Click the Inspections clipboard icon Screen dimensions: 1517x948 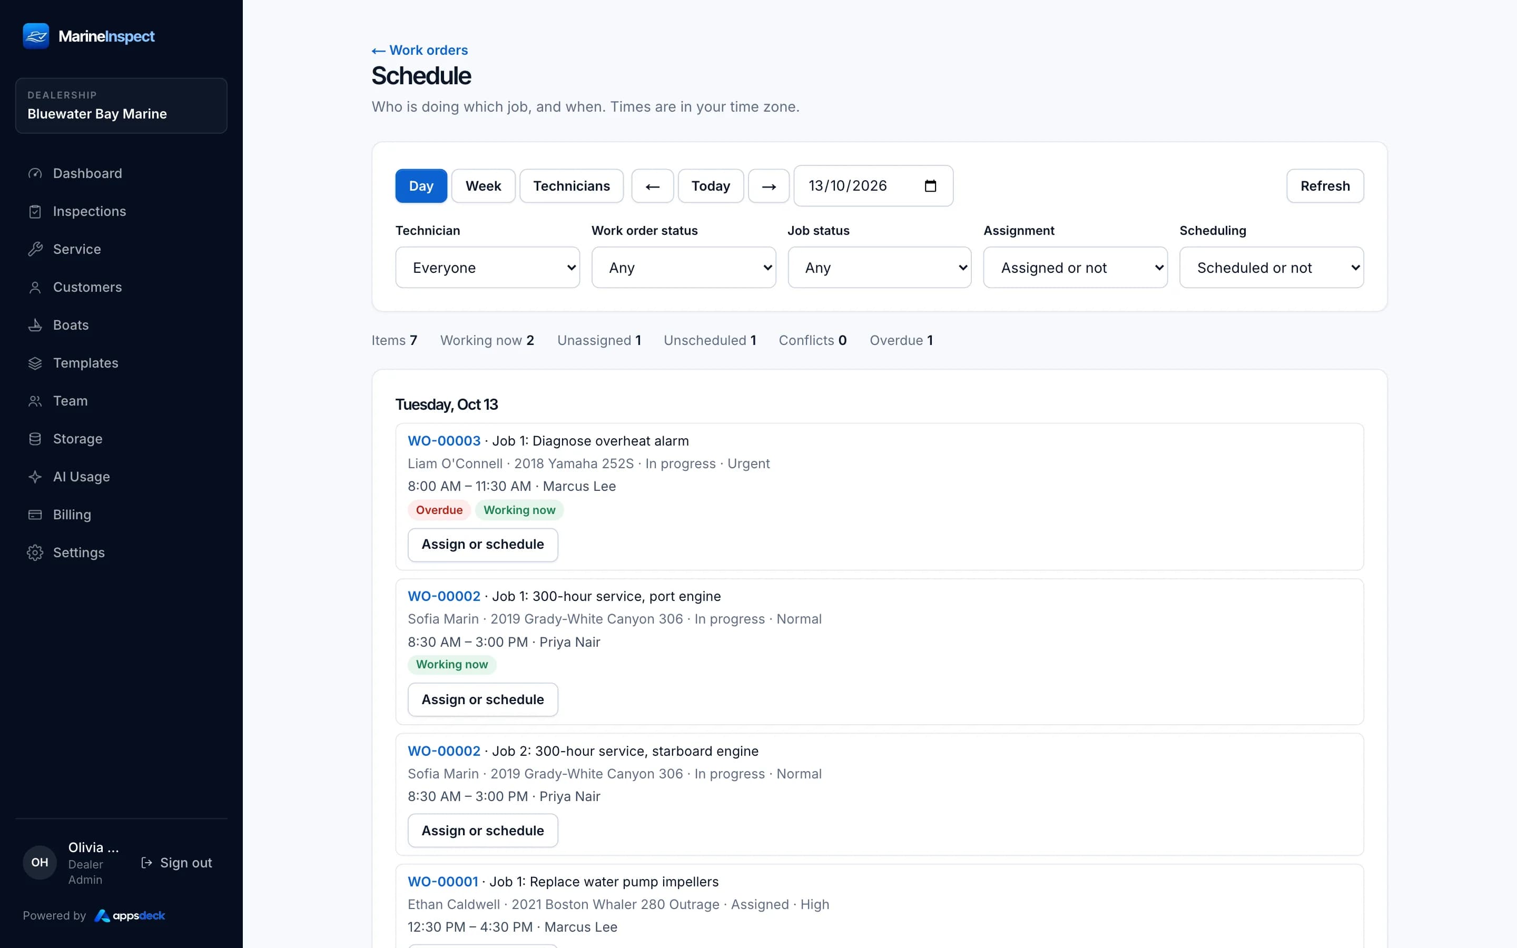point(35,211)
